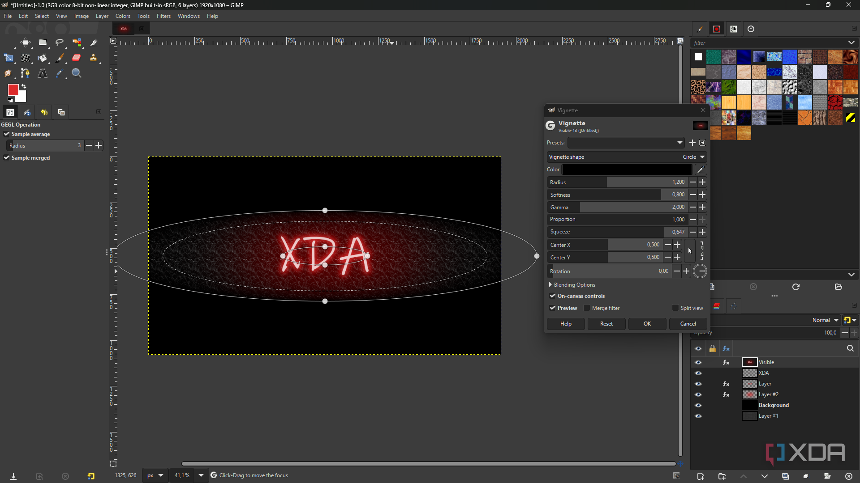Image resolution: width=860 pixels, height=483 pixels.
Task: Select the Rectangle Select tool
Action: (43, 43)
